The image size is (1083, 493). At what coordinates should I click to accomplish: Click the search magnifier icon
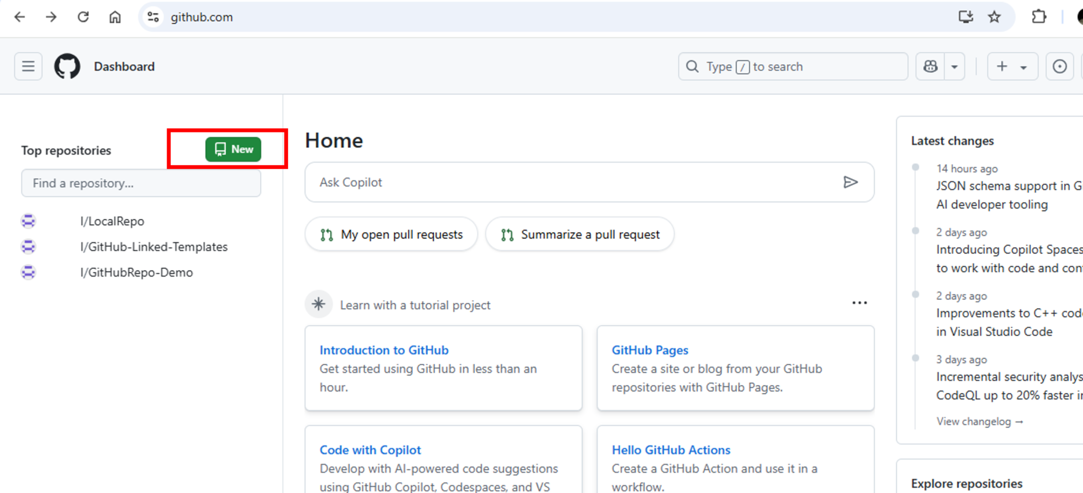692,67
